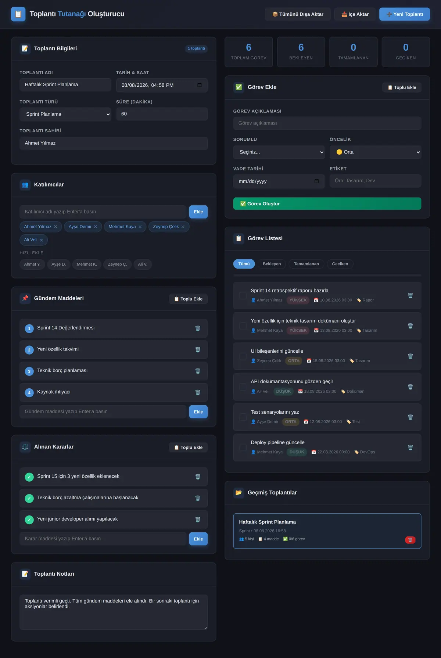Mark Test senaryolarını yaz as done
The width and height of the screenshot is (441, 658).
(243, 417)
